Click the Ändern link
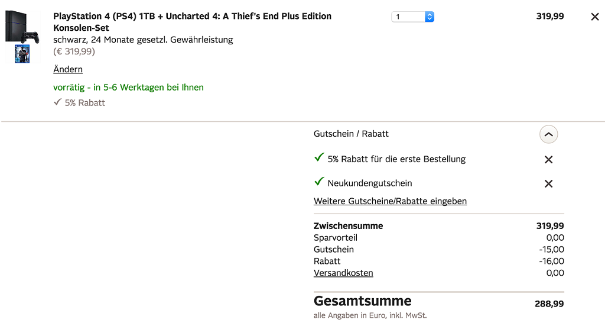The image size is (605, 326). click(68, 69)
